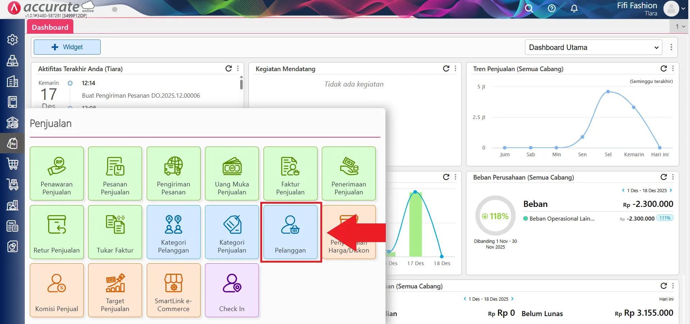Open the Pelanggan menu tile
Viewport: 690px width, 324px height.
[290, 232]
